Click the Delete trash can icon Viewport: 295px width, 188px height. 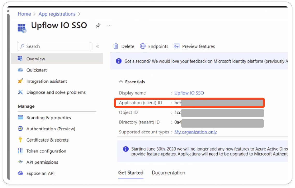point(116,46)
